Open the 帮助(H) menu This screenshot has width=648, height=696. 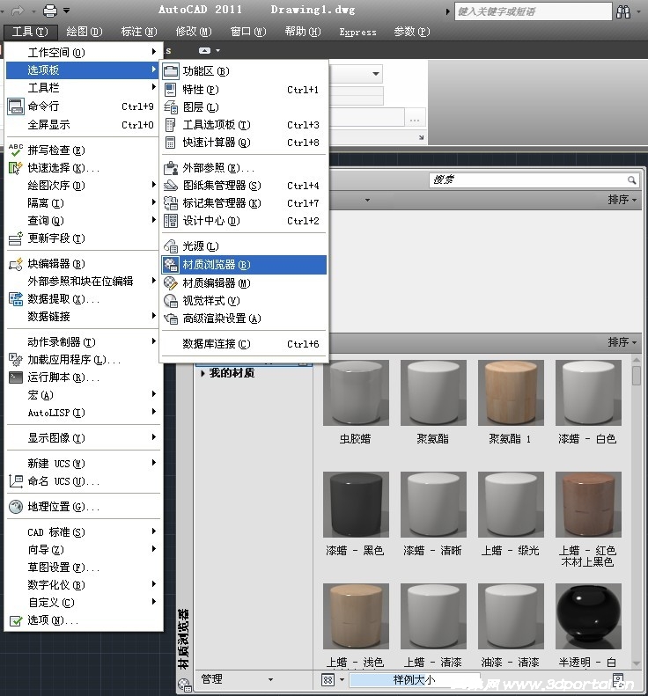point(303,32)
